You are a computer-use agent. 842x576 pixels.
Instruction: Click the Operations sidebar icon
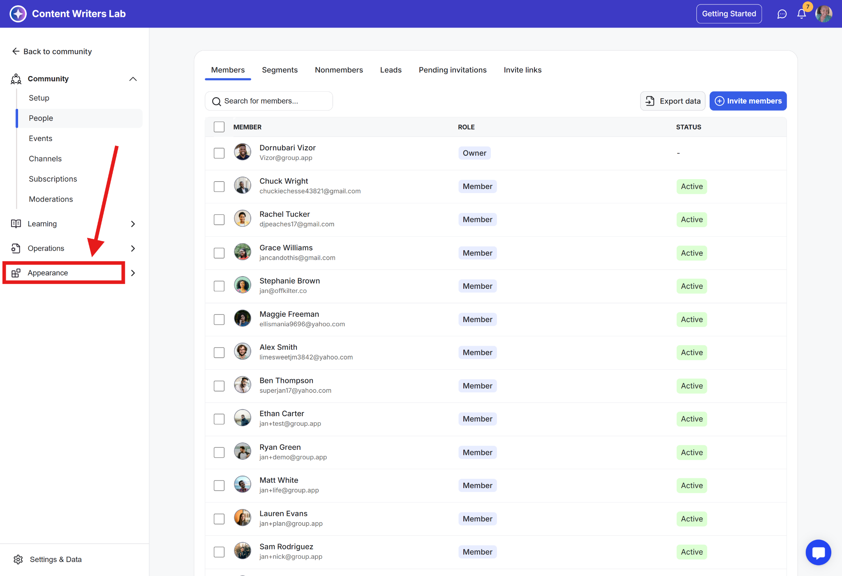pos(16,248)
